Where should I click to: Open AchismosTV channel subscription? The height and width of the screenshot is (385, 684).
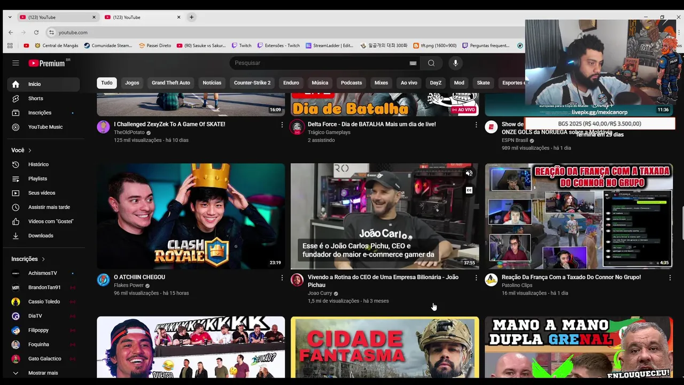(x=43, y=273)
